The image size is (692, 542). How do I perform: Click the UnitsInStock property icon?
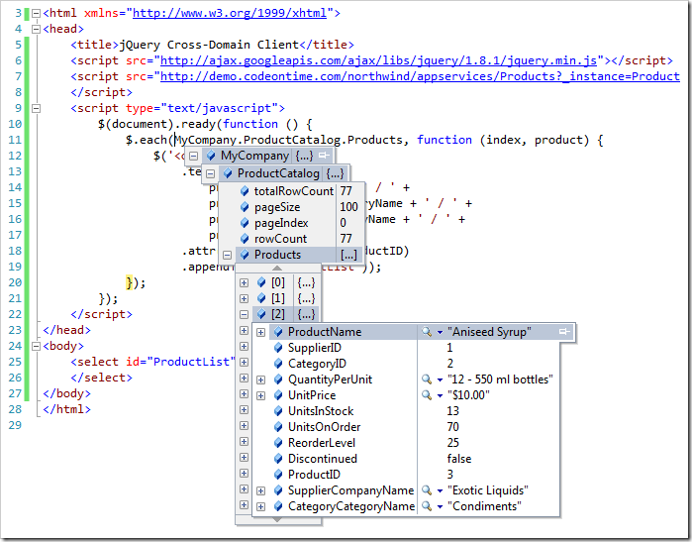pyautogui.click(x=278, y=411)
